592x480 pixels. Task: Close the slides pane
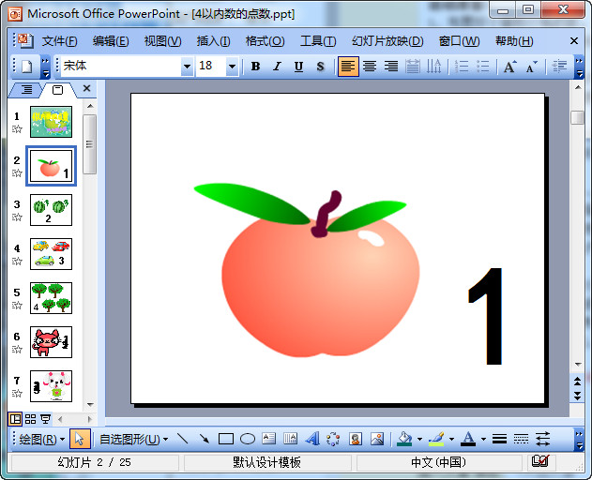click(x=87, y=89)
